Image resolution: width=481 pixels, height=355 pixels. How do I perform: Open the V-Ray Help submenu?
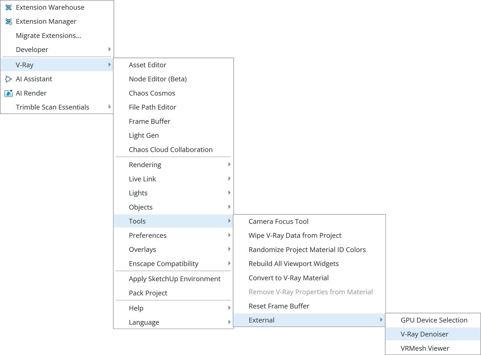pos(173,308)
